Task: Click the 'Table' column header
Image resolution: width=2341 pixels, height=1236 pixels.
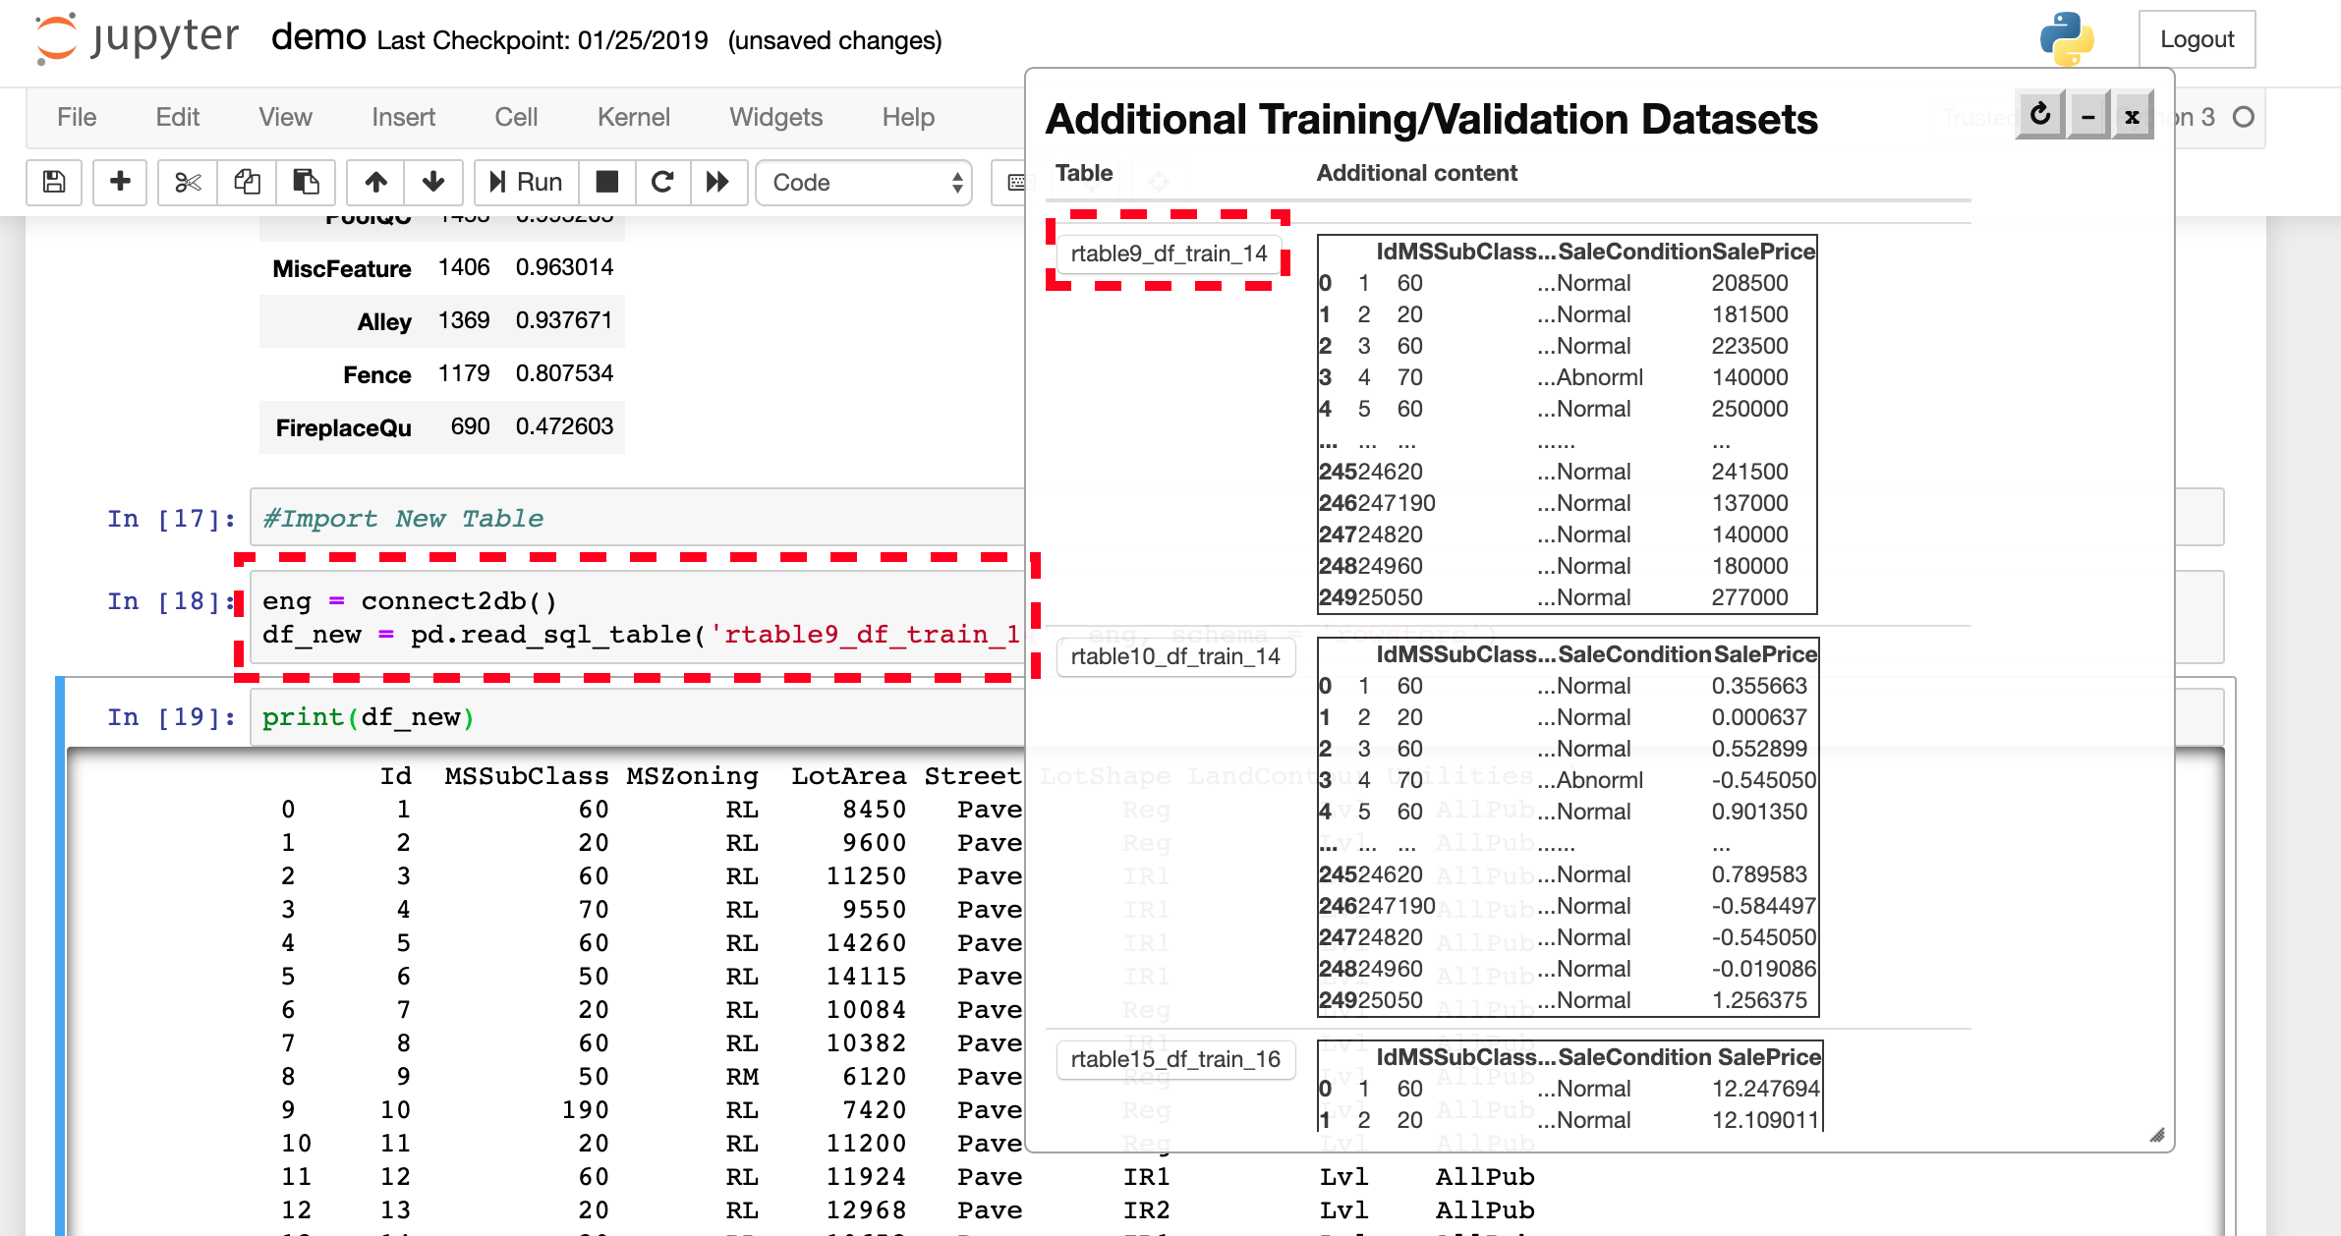Action: 1084,173
